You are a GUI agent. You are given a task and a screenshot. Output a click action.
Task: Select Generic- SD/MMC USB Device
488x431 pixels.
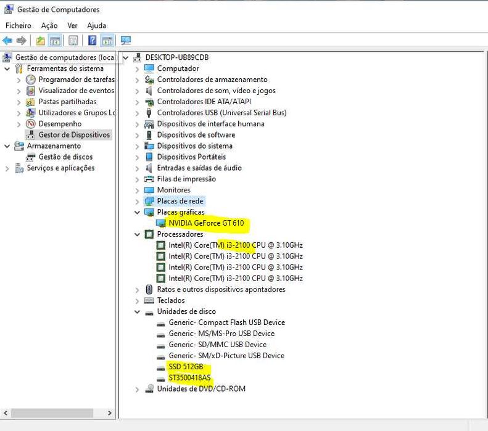tap(218, 345)
